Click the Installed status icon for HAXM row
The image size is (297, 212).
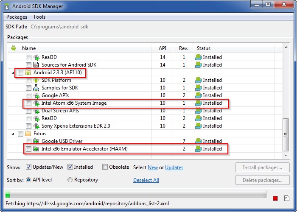(198, 149)
